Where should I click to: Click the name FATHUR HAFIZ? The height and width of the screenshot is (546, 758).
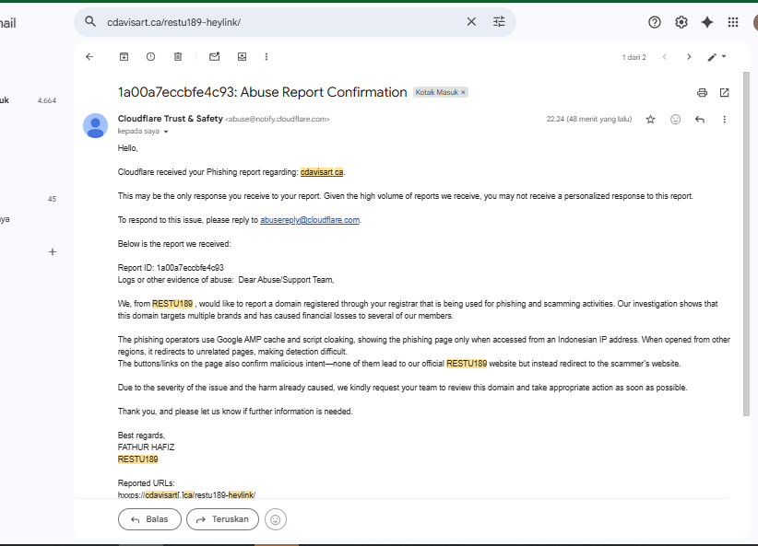(x=146, y=447)
